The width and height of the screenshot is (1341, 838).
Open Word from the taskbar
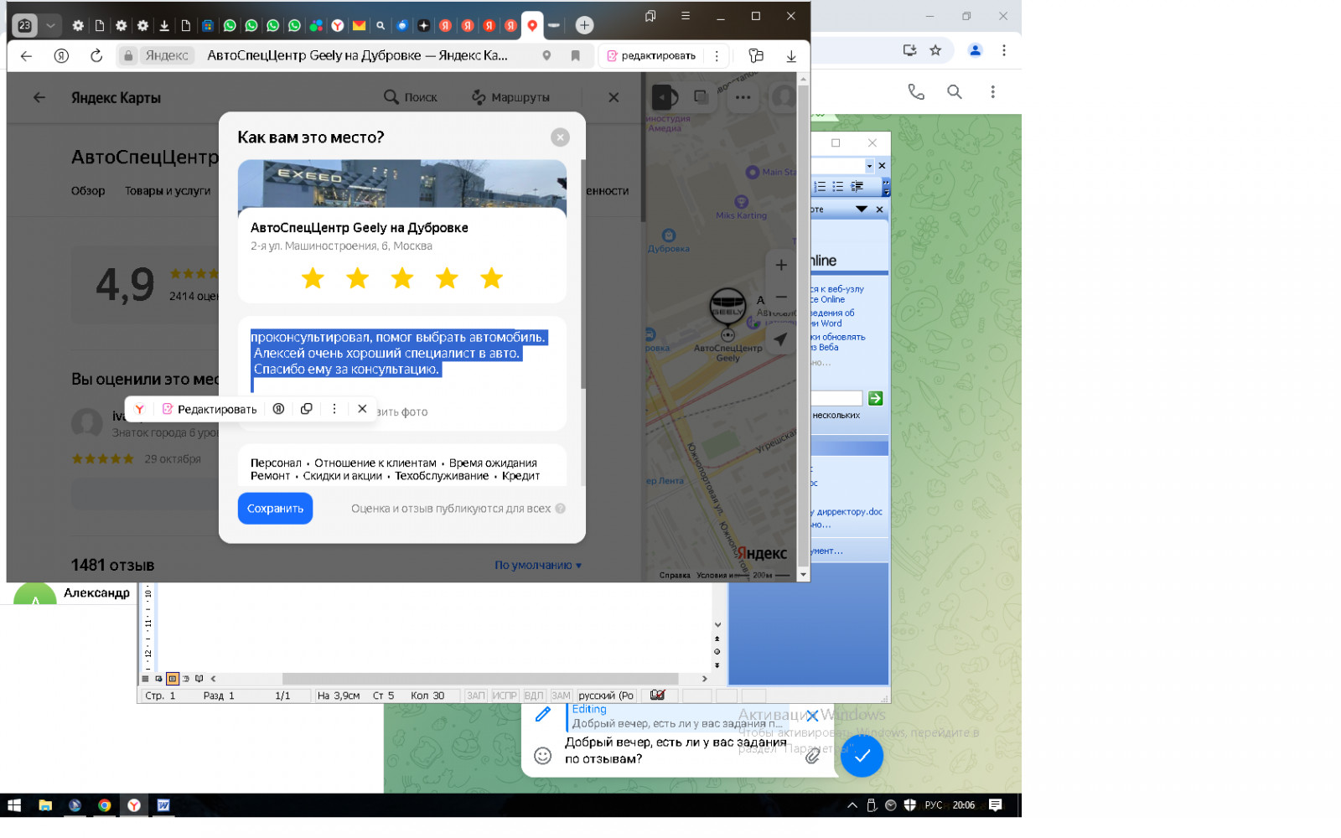point(163,805)
